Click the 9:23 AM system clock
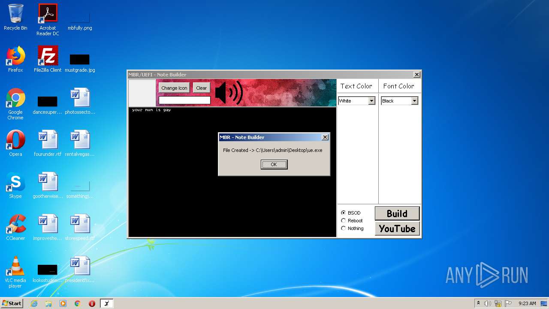The image size is (549, 309). pyautogui.click(x=527, y=303)
